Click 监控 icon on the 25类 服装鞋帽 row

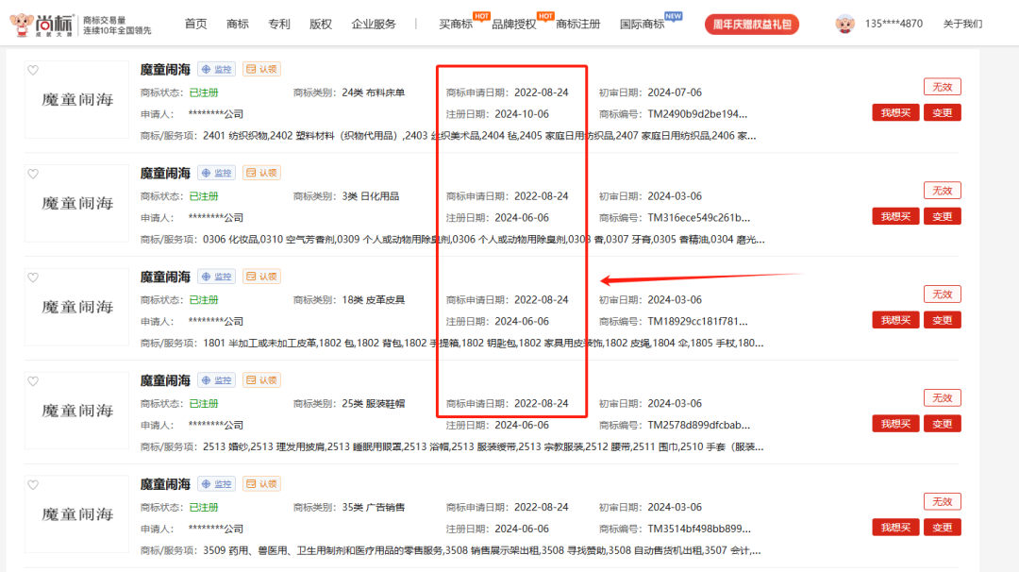point(216,379)
